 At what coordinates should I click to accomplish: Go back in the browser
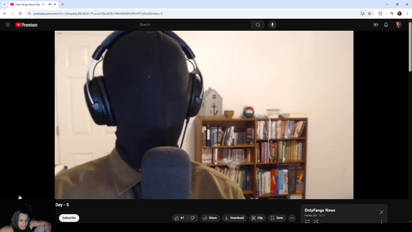coord(5,14)
